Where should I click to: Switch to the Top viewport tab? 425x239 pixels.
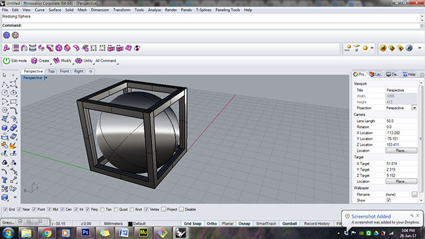pos(51,71)
